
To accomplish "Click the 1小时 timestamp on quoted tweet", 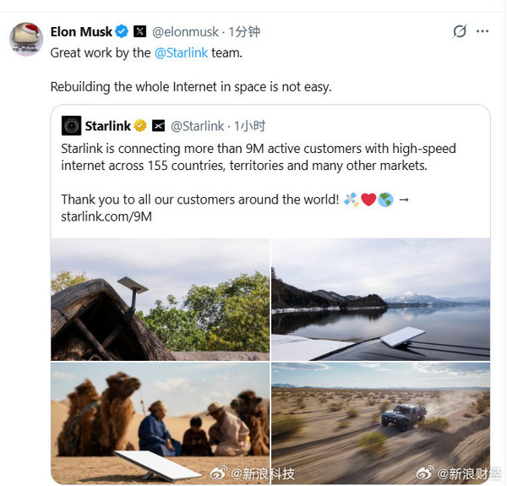I will [249, 126].
